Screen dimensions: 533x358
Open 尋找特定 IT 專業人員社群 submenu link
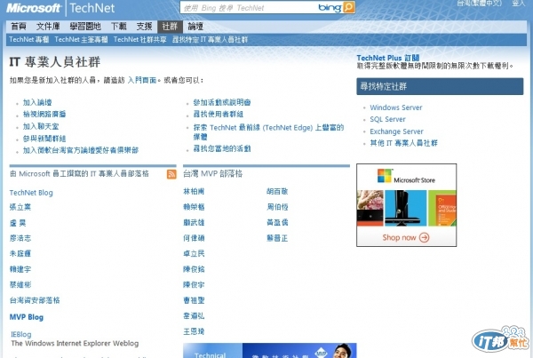210,39
